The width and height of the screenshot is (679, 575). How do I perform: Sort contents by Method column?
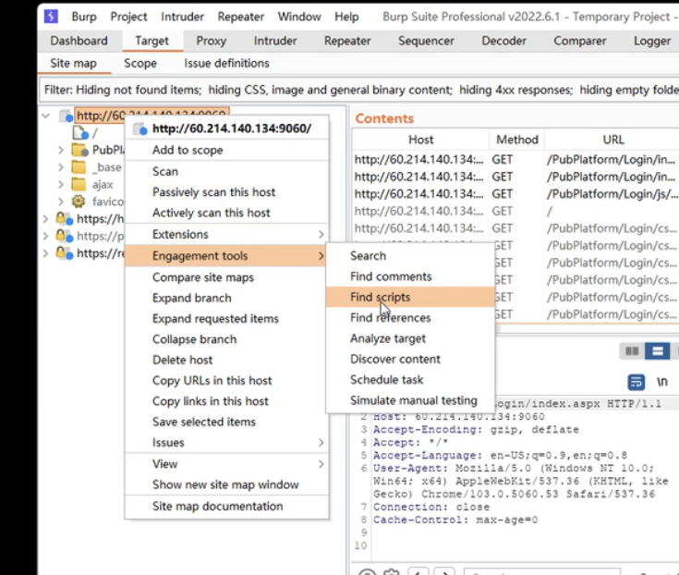pos(517,140)
